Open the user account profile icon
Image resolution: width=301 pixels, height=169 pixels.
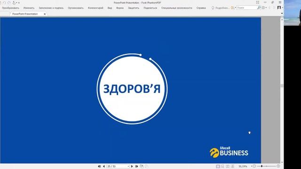click(279, 8)
